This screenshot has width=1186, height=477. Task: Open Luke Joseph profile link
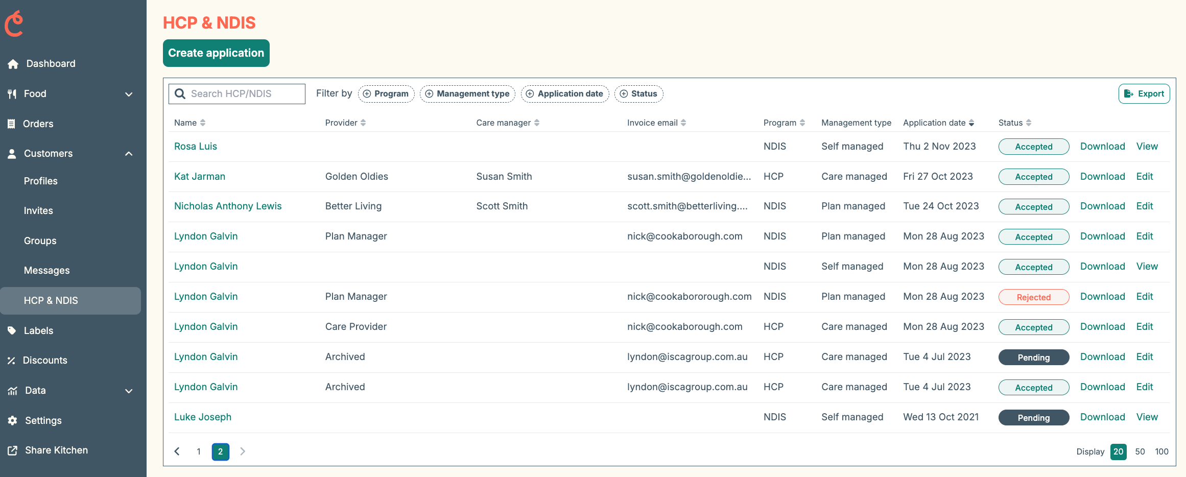203,417
